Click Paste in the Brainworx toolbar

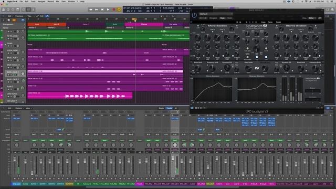(x=270, y=22)
